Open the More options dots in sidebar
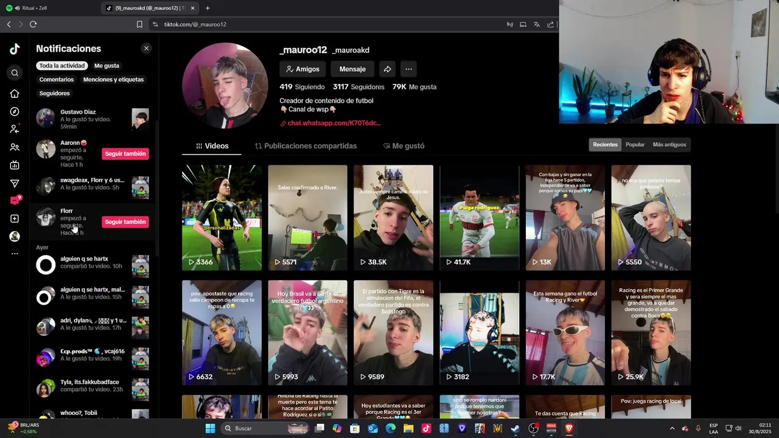 coord(15,254)
